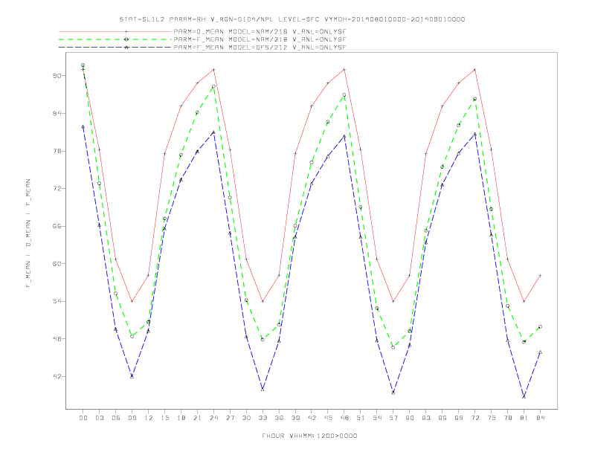589x455 pixels.
Task: Click x-axis hour label 78
Action: tap(508, 418)
